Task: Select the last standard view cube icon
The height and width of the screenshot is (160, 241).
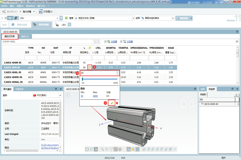Action: pyautogui.click(x=170, y=149)
